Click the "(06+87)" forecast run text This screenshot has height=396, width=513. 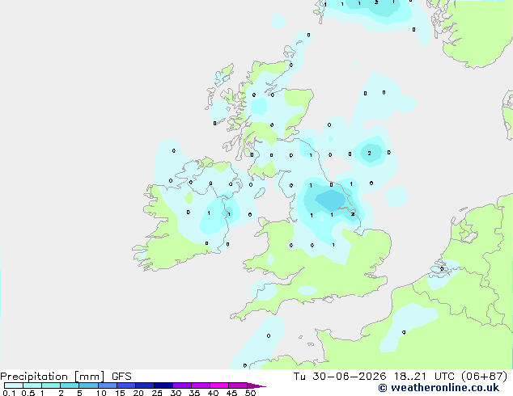(484, 377)
